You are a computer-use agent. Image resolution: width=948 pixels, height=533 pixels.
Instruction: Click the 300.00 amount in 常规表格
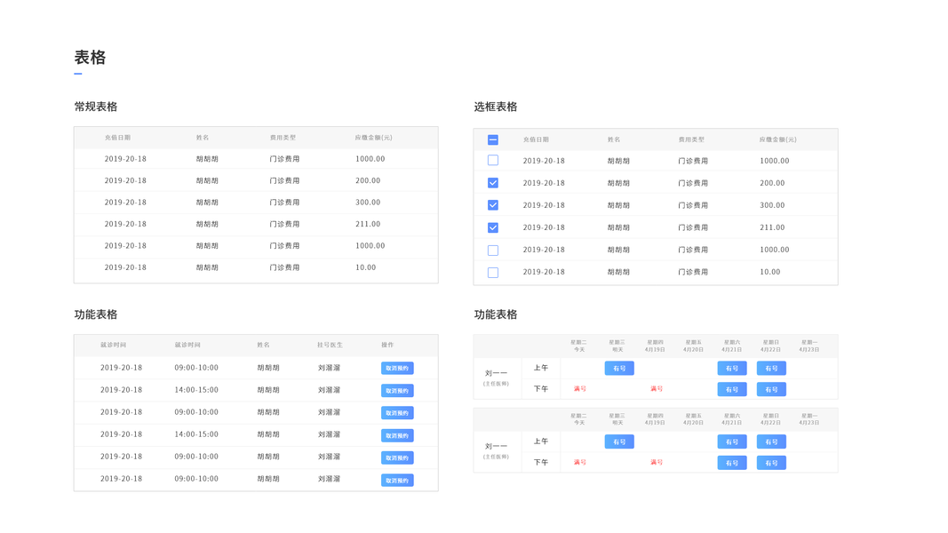tap(368, 203)
